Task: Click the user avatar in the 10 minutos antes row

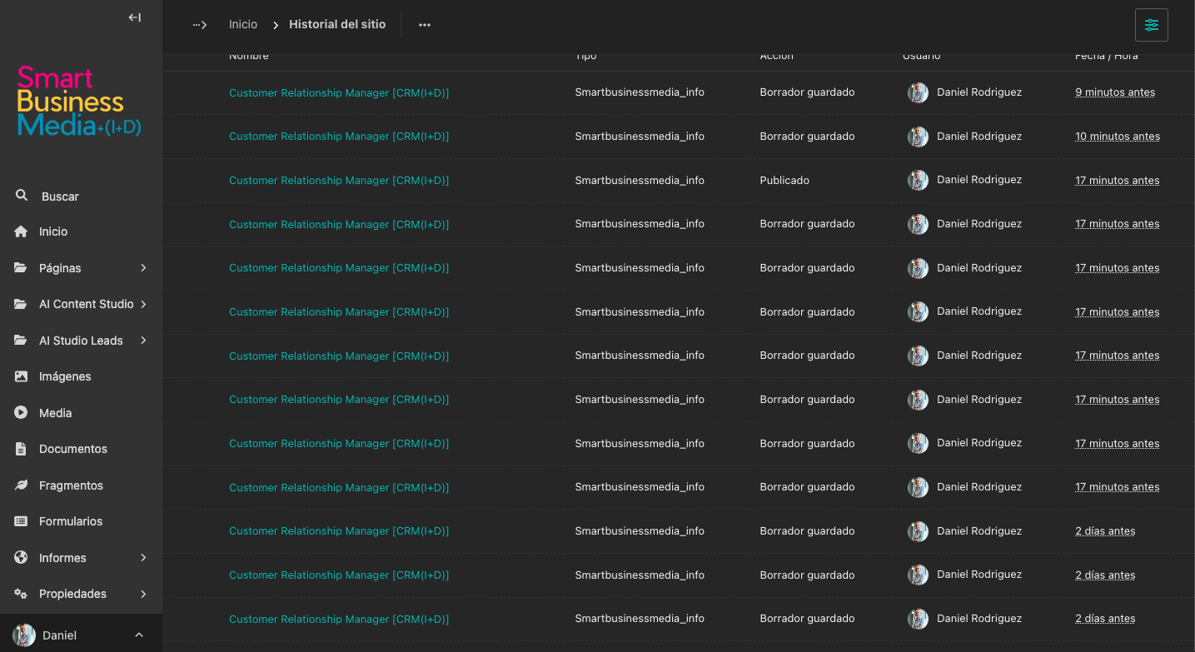Action: coord(918,137)
